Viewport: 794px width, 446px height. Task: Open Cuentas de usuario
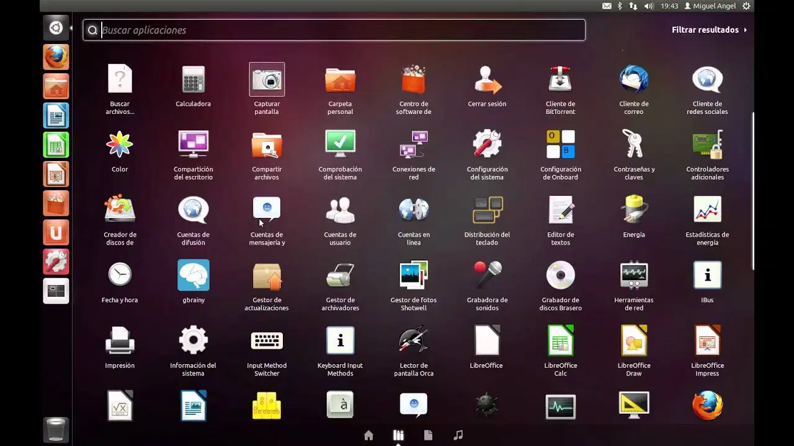click(x=340, y=210)
